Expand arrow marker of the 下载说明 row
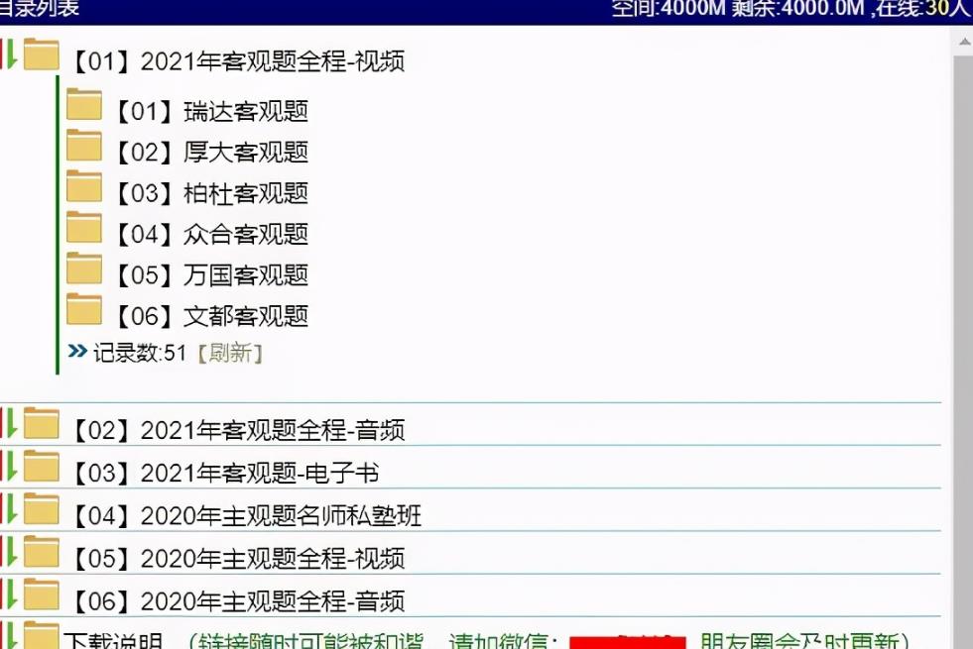 pyautogui.click(x=9, y=635)
